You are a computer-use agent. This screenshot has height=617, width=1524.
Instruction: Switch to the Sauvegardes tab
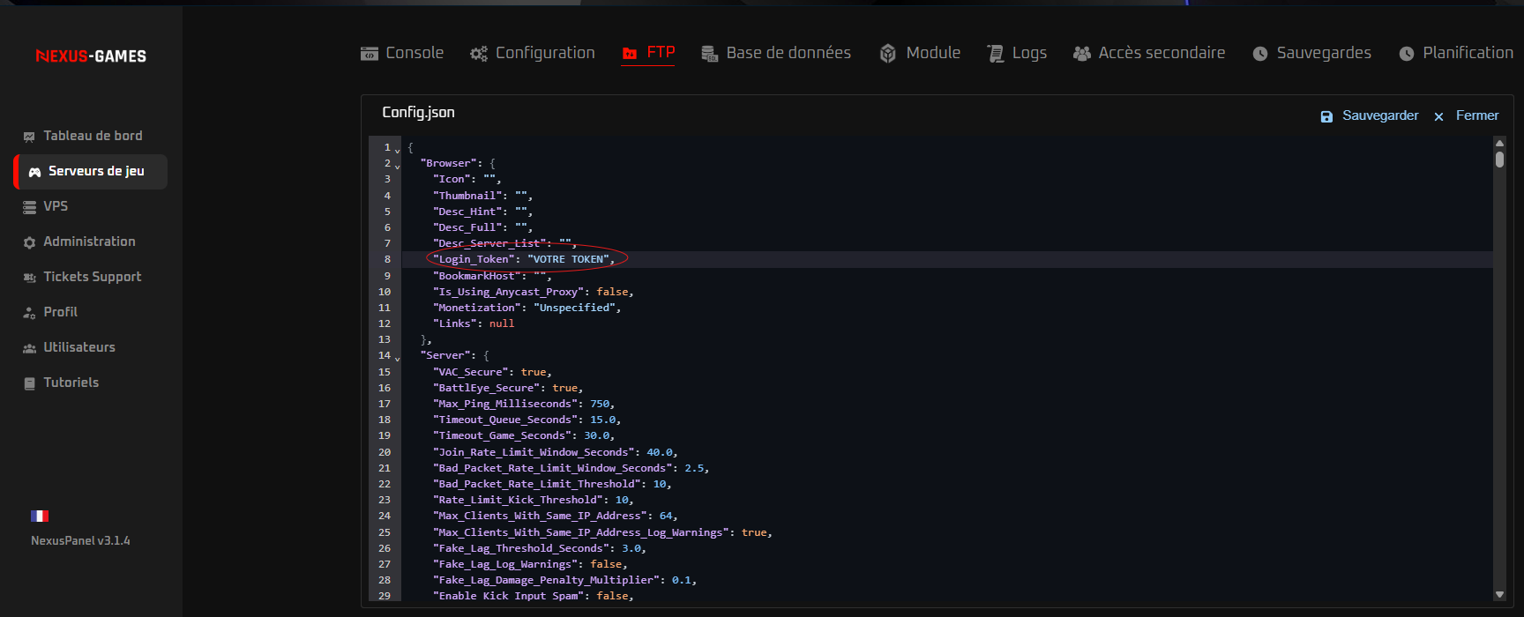click(x=1311, y=53)
